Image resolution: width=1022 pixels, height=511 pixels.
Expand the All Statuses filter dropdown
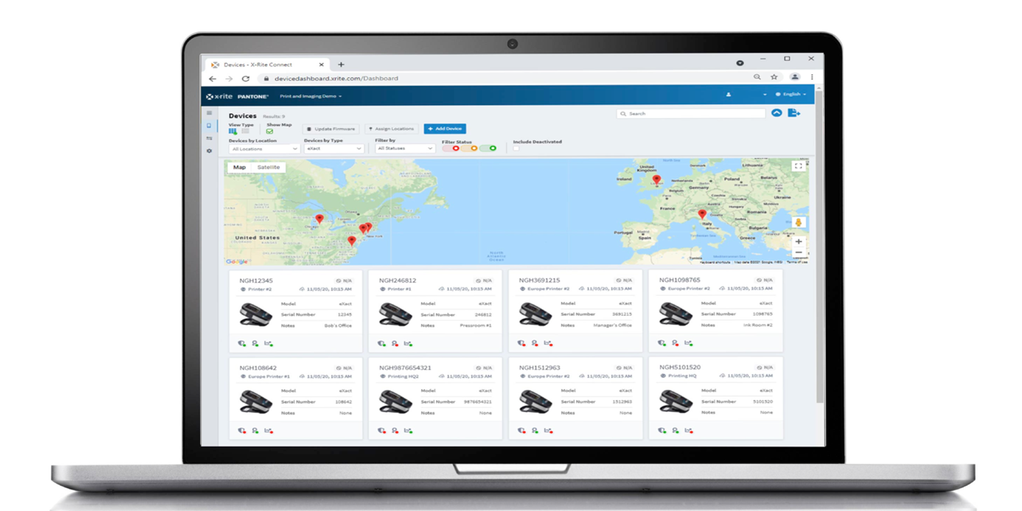click(404, 148)
